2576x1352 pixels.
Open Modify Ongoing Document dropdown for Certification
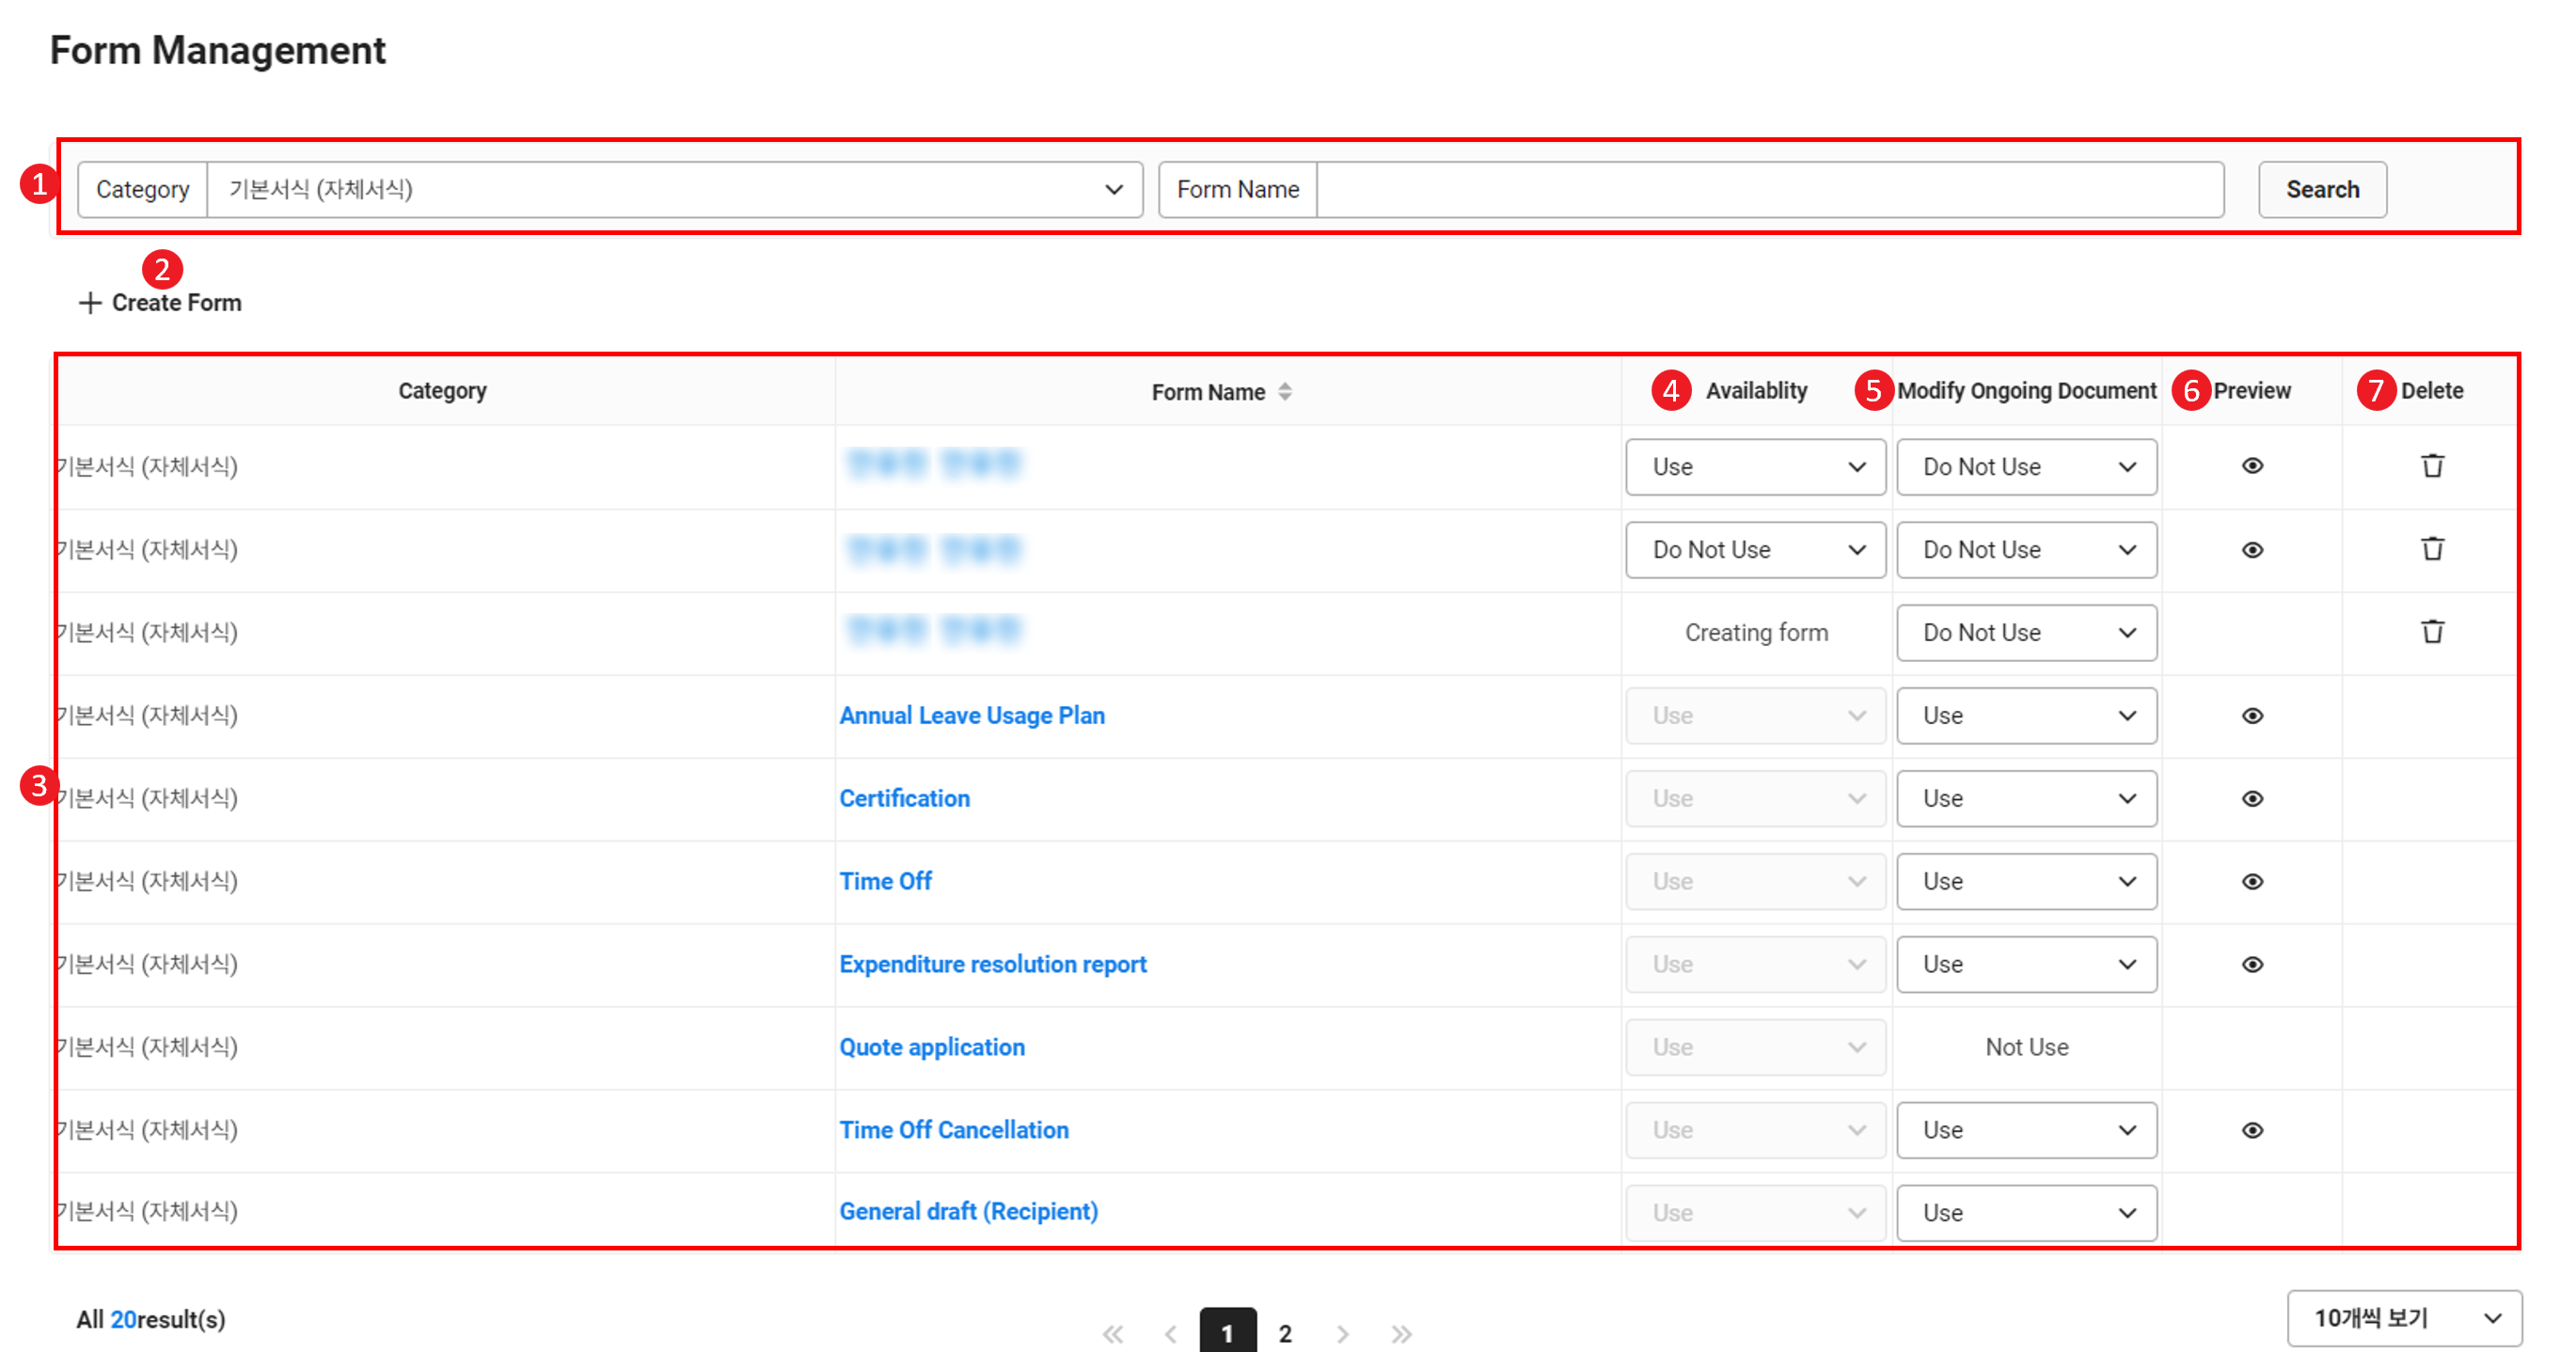tap(2025, 799)
